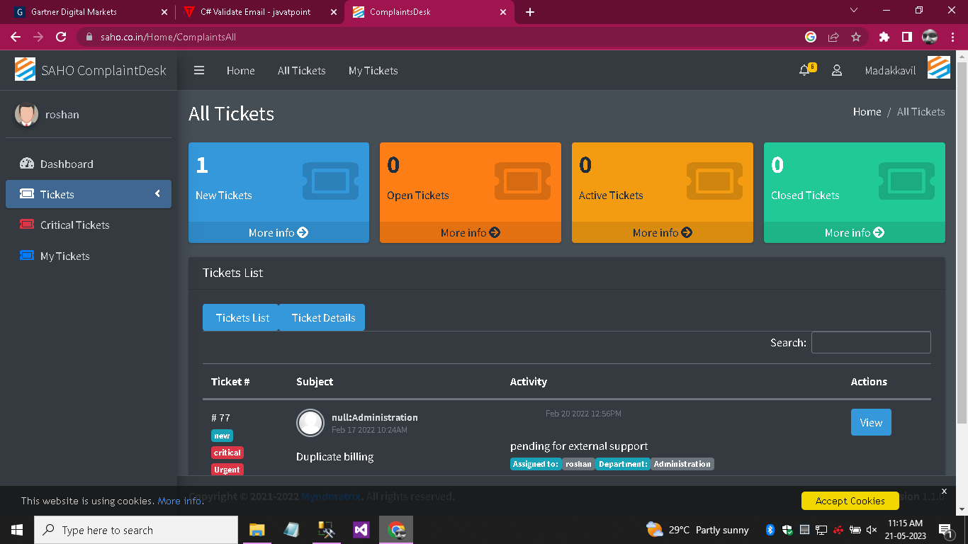Open the browser extensions puzzle icon
The width and height of the screenshot is (968, 544).
pyautogui.click(x=884, y=36)
